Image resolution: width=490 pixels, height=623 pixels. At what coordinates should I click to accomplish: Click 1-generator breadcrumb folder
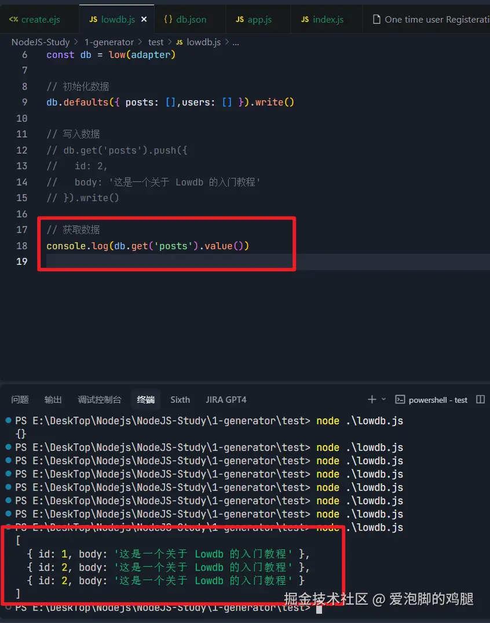109,42
